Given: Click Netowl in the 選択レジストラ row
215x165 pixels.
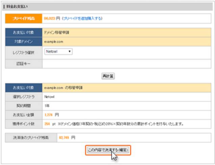Looking at the screenshot, I should click(x=49, y=97).
